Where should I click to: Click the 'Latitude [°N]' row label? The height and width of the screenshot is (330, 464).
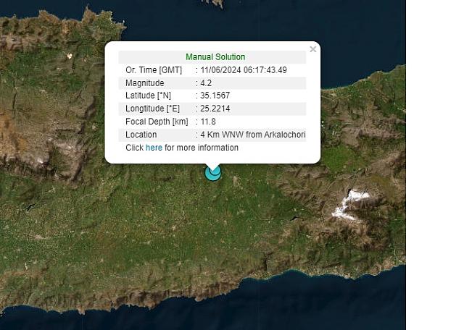(149, 96)
